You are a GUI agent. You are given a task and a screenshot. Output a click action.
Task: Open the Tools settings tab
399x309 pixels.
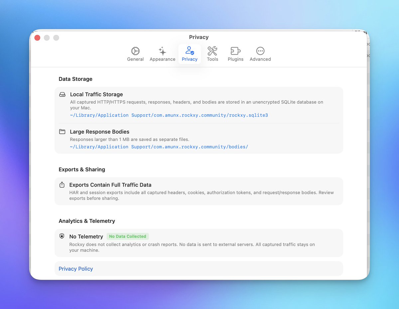click(212, 54)
